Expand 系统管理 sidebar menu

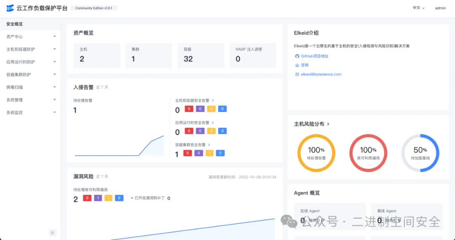pyautogui.click(x=29, y=100)
